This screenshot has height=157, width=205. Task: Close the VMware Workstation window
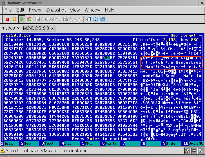(202, 3)
